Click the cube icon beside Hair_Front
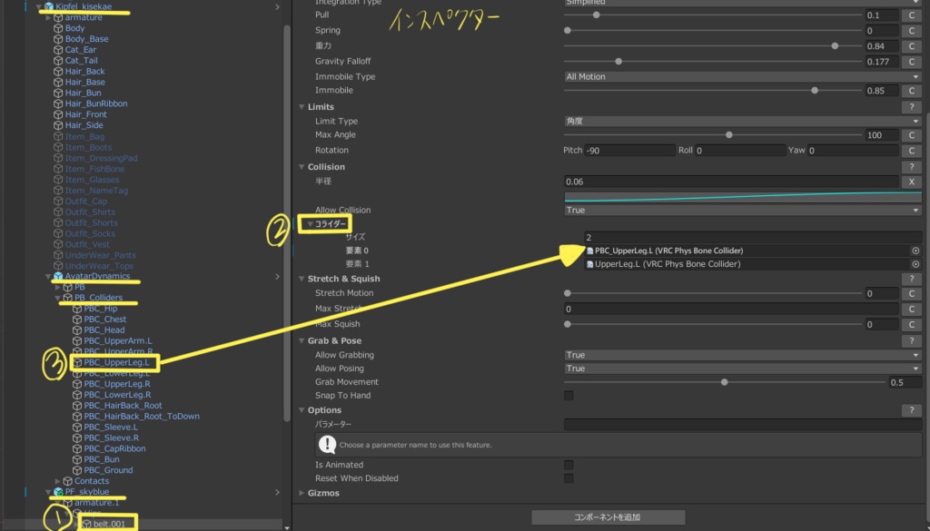930x531 pixels. click(58, 115)
